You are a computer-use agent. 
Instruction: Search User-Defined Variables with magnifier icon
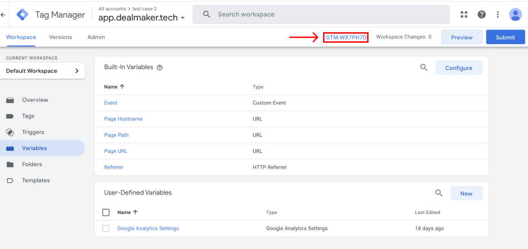coord(439,193)
